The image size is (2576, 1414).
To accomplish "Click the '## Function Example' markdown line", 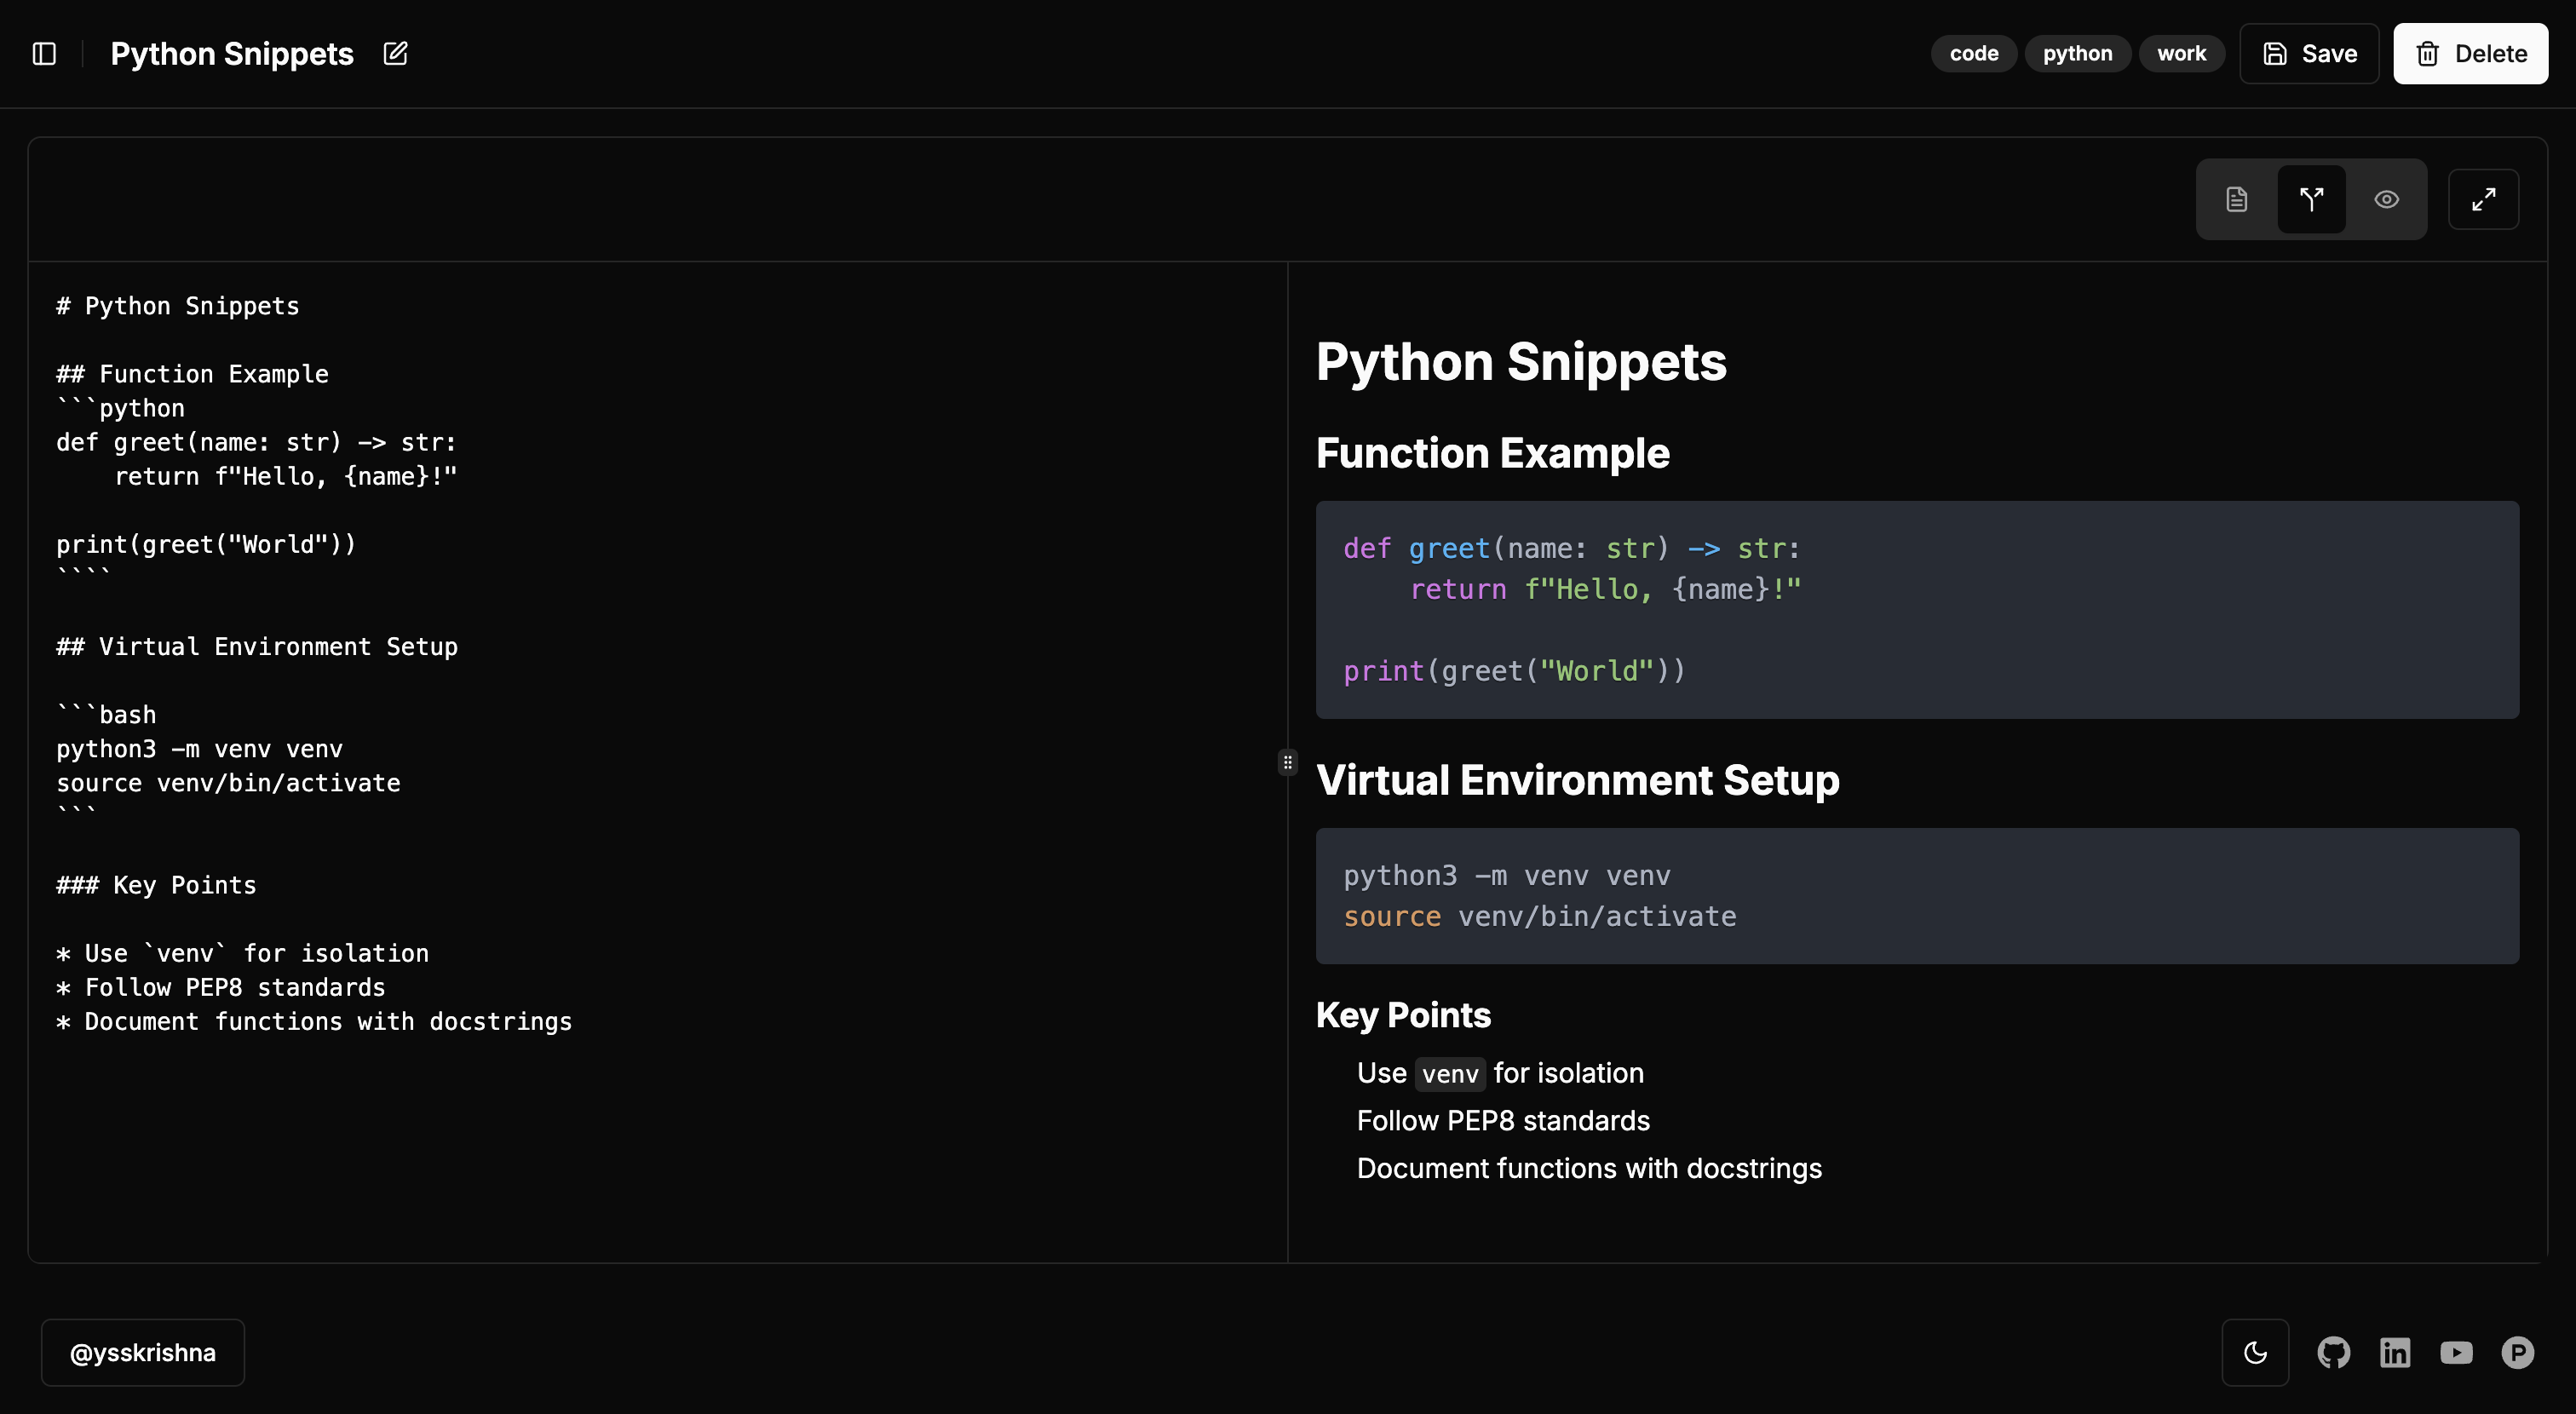I will tap(192, 374).
